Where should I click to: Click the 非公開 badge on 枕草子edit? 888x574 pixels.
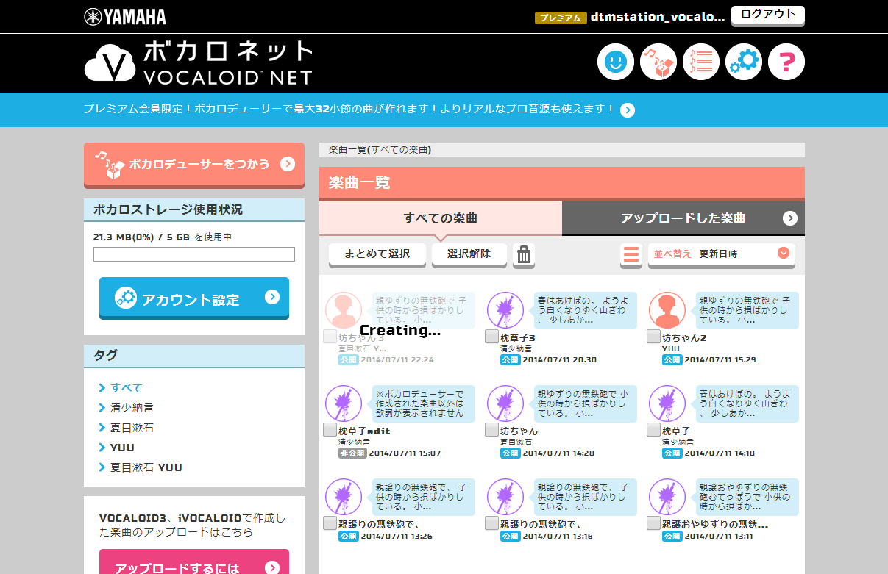(352, 453)
